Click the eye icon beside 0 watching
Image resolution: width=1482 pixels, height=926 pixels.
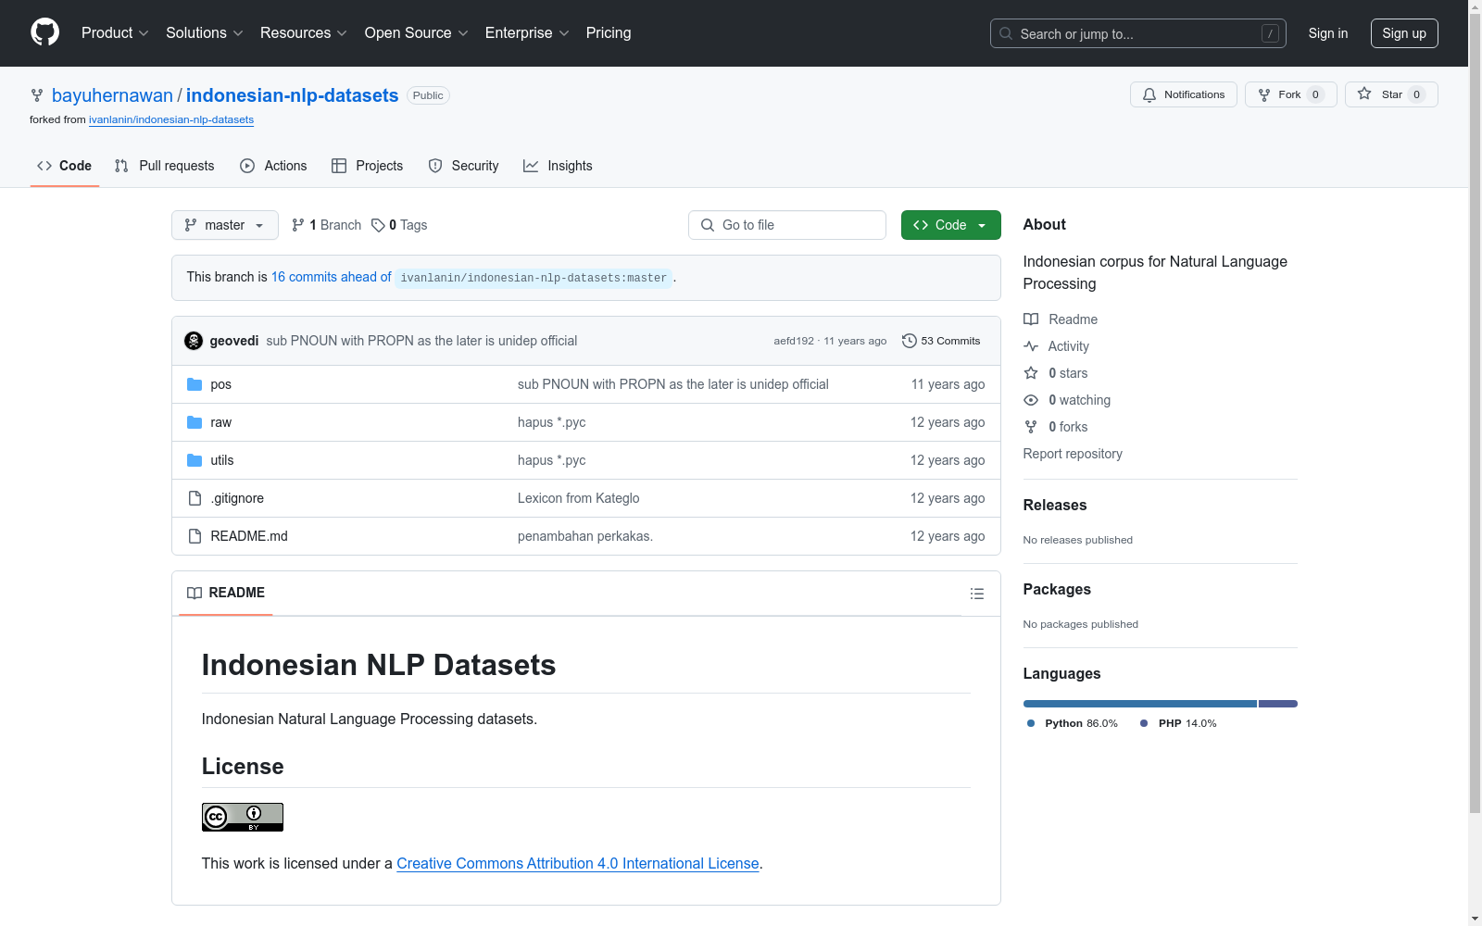click(x=1031, y=400)
